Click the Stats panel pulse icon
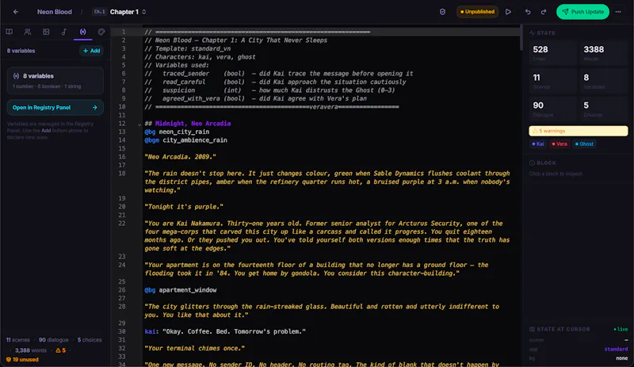634x367 pixels. (x=532, y=32)
